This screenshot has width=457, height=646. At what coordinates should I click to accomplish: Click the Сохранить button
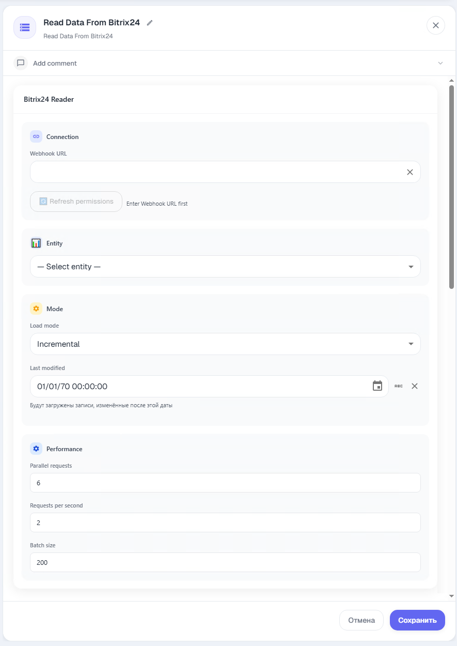417,620
